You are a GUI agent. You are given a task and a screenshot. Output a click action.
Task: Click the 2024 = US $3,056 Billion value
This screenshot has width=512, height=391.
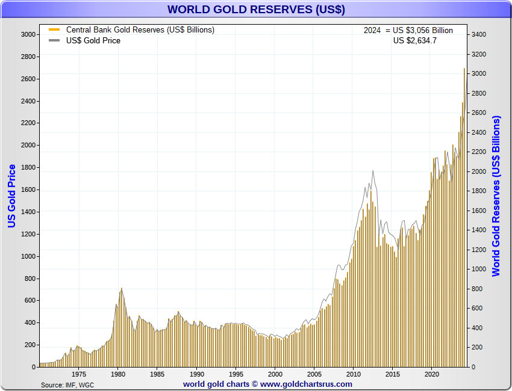tap(408, 30)
